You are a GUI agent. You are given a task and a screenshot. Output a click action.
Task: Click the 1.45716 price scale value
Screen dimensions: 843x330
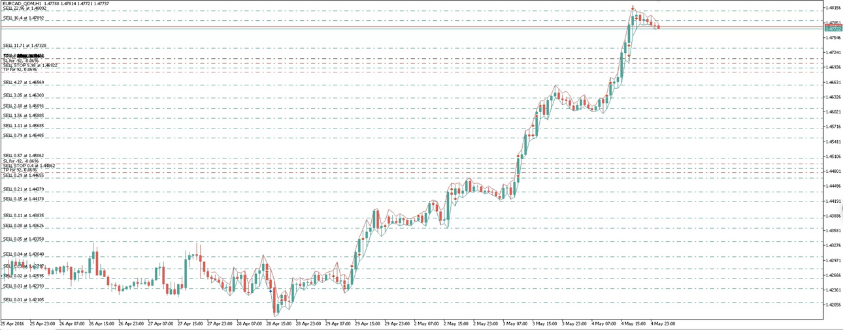tap(832, 127)
